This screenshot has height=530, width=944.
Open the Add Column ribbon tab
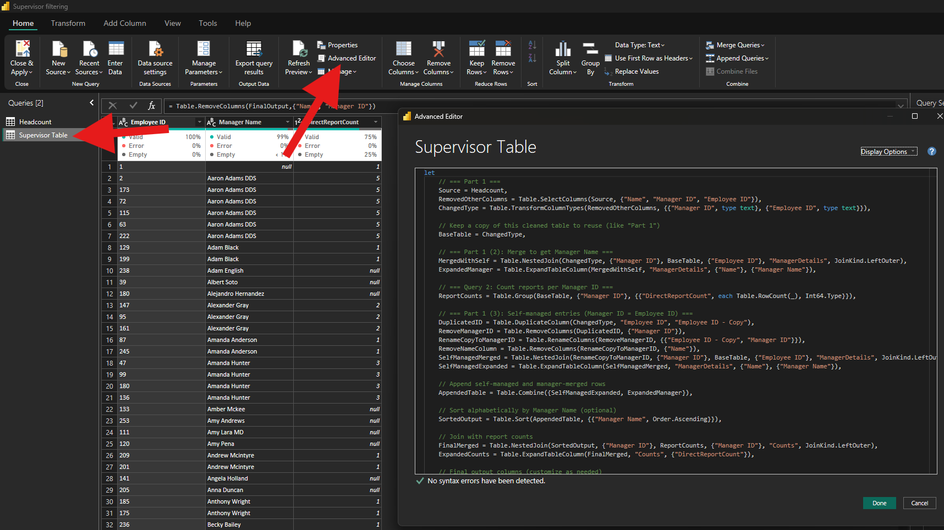click(x=124, y=23)
